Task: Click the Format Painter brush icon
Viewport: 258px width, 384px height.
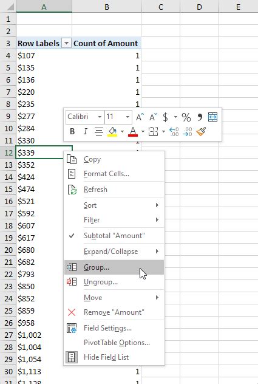Action: coord(201,131)
